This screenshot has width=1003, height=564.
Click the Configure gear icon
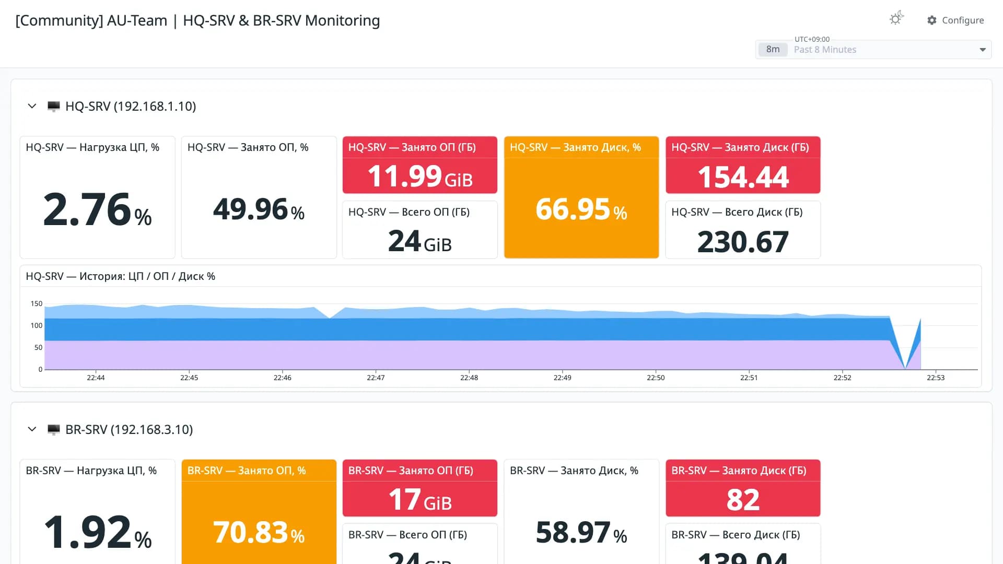coord(932,20)
